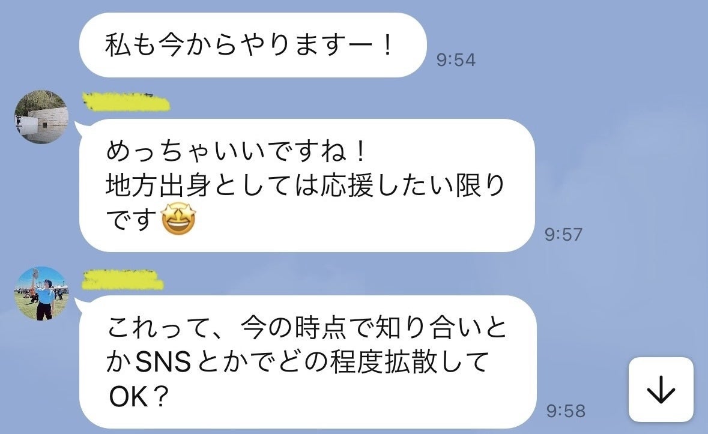708x434 pixels.
Task: Select the 私も今からやりますー！ message bubble
Action: click(253, 45)
